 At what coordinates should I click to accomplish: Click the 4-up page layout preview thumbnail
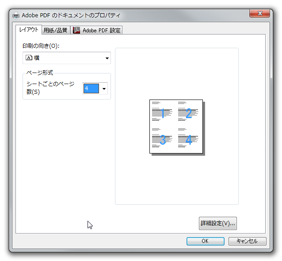tap(177, 127)
